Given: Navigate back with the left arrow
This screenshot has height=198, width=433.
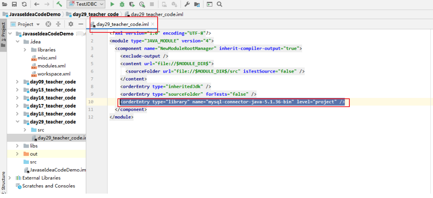Looking at the screenshot, I should coord(37,4).
